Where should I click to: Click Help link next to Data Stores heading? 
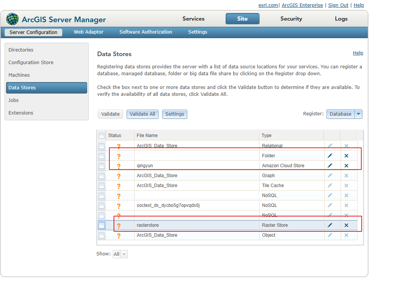point(358,53)
